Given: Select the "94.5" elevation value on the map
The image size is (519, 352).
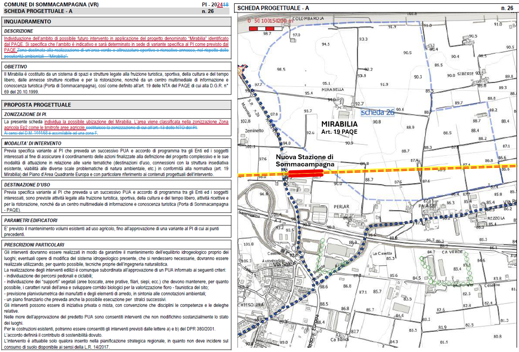Looking at the screenshot, I should click(326, 44).
